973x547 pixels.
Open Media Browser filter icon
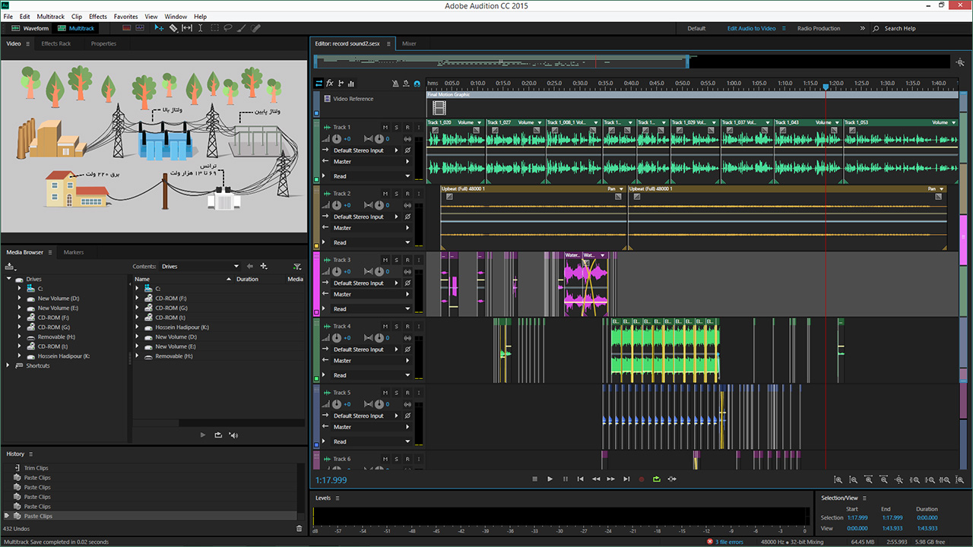pyautogui.click(x=297, y=267)
